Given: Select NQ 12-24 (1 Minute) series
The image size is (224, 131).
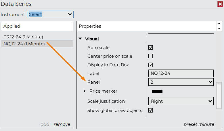Looking at the screenshot, I should tap(37, 44).
